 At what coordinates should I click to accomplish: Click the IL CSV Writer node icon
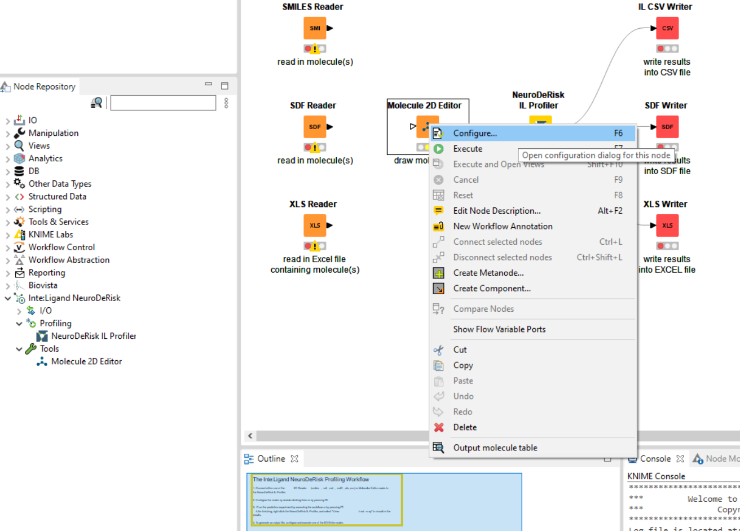click(667, 28)
